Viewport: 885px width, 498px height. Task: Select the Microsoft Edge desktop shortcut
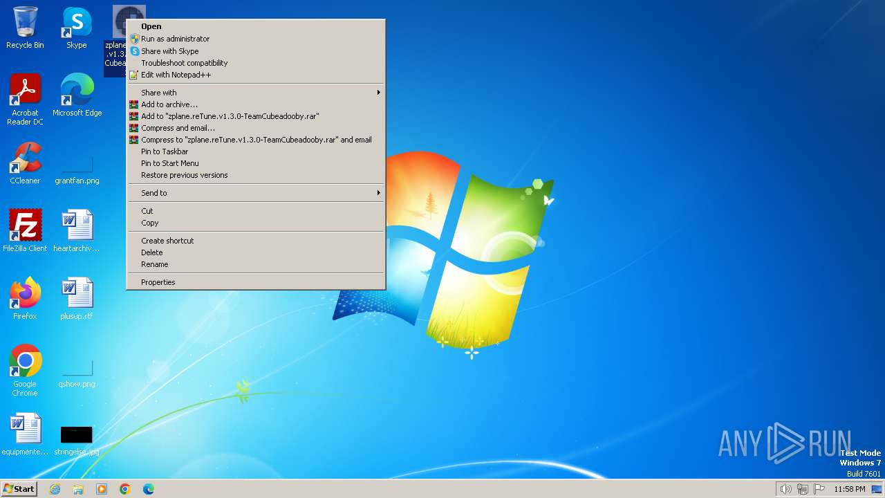[77, 95]
